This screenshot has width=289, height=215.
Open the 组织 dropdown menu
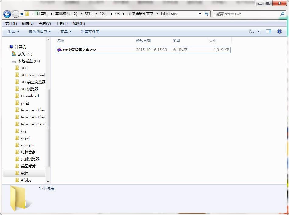[13, 31]
